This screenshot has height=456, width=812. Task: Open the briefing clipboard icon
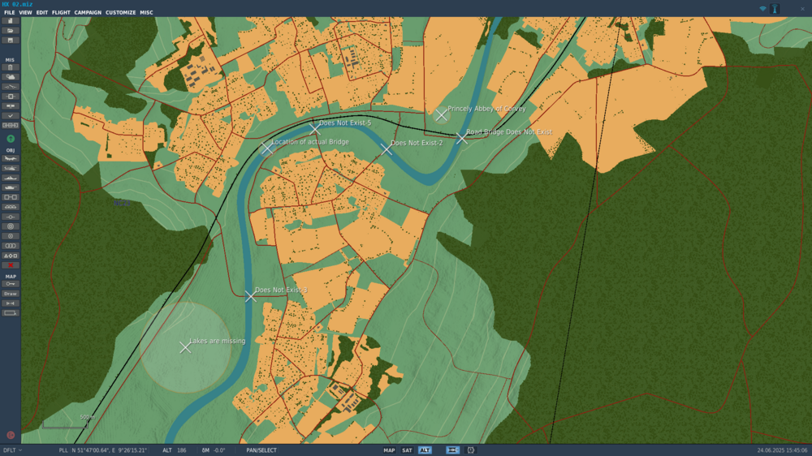pyautogui.click(x=11, y=67)
